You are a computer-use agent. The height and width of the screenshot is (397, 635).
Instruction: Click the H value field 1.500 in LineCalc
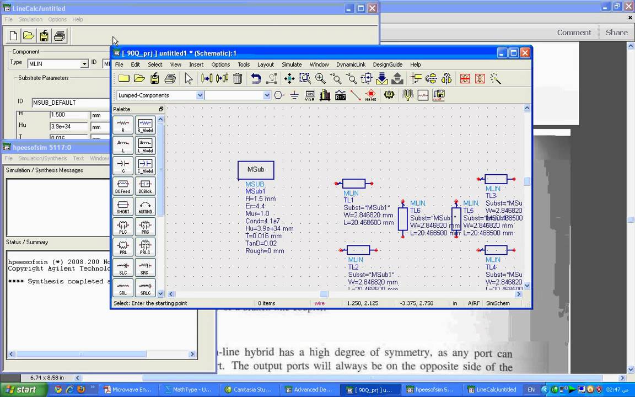click(68, 115)
